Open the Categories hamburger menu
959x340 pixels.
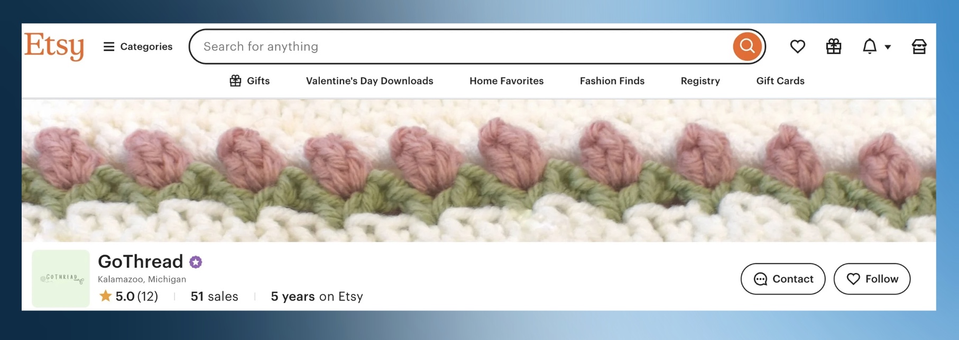138,46
